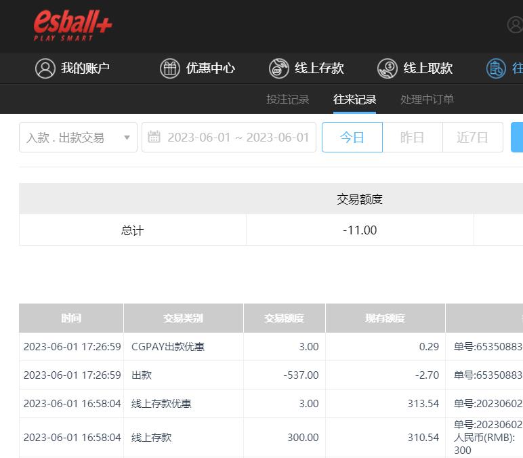Click 人民币(RMB) note in 线上存款 row
Screen dimensions: 523x458
point(485,437)
